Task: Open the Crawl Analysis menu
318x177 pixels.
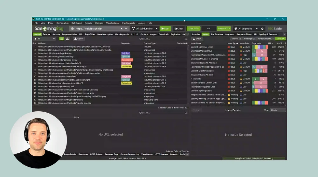Action: point(128,23)
